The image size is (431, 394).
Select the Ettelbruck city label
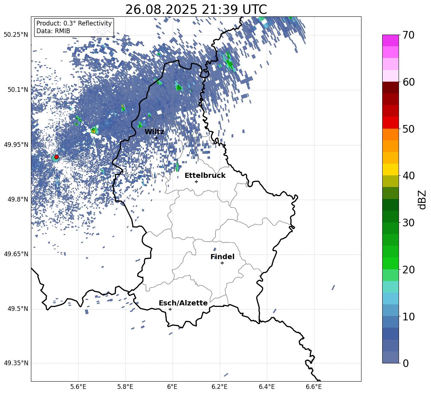(205, 176)
